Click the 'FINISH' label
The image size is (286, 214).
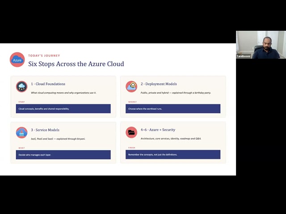click(132, 148)
